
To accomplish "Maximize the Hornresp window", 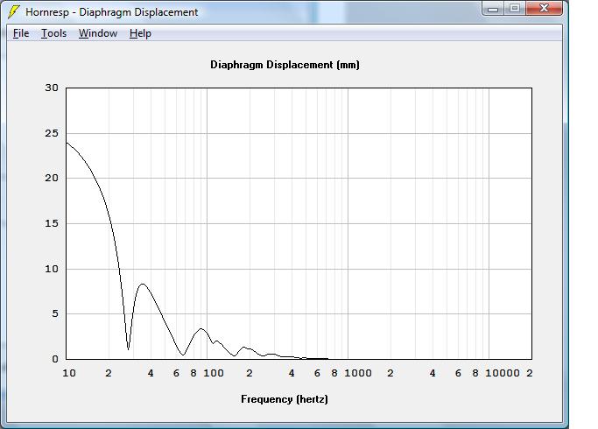I will point(515,9).
